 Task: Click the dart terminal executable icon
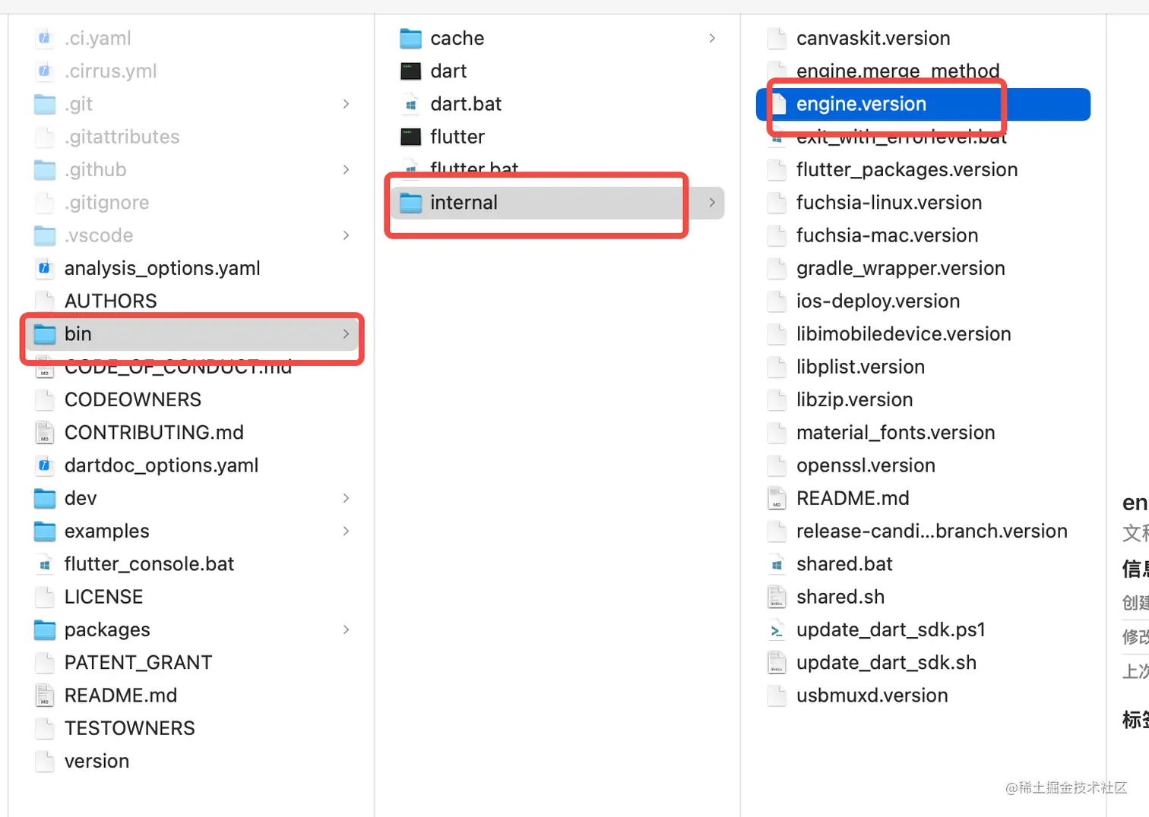[410, 71]
